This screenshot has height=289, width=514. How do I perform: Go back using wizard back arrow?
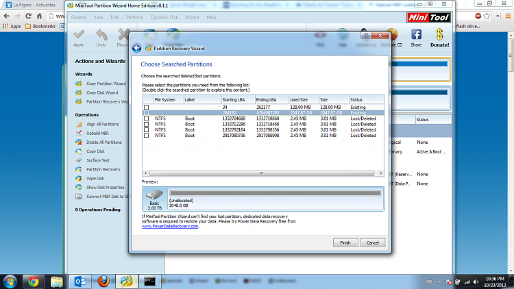(x=136, y=48)
